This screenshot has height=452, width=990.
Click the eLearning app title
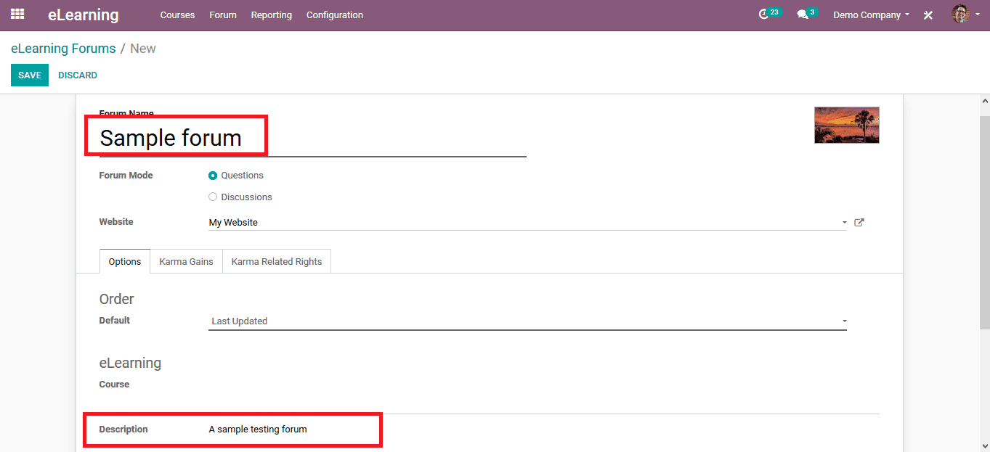(84, 15)
